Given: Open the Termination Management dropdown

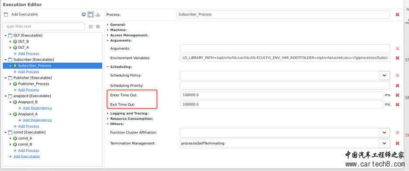Looking at the screenshot, I should pos(384,143).
